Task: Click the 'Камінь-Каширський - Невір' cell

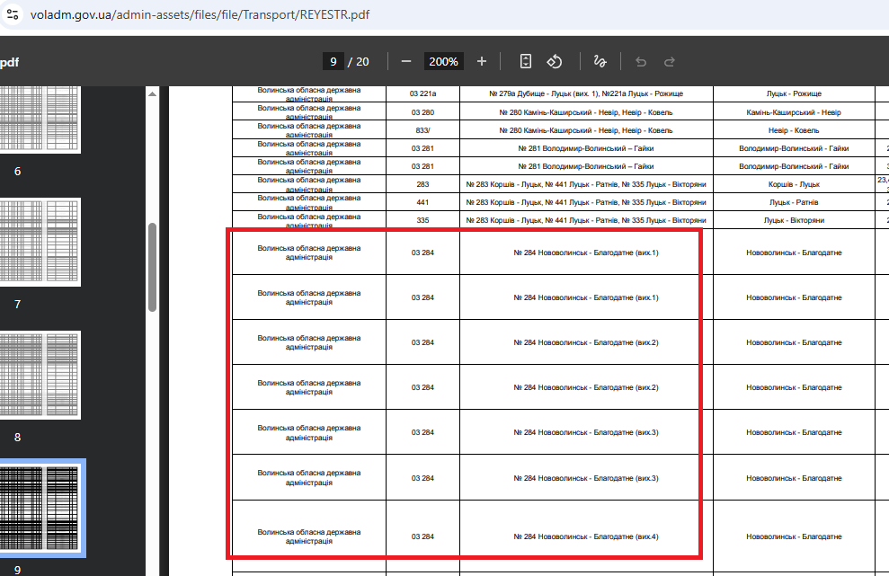Action: point(794,112)
